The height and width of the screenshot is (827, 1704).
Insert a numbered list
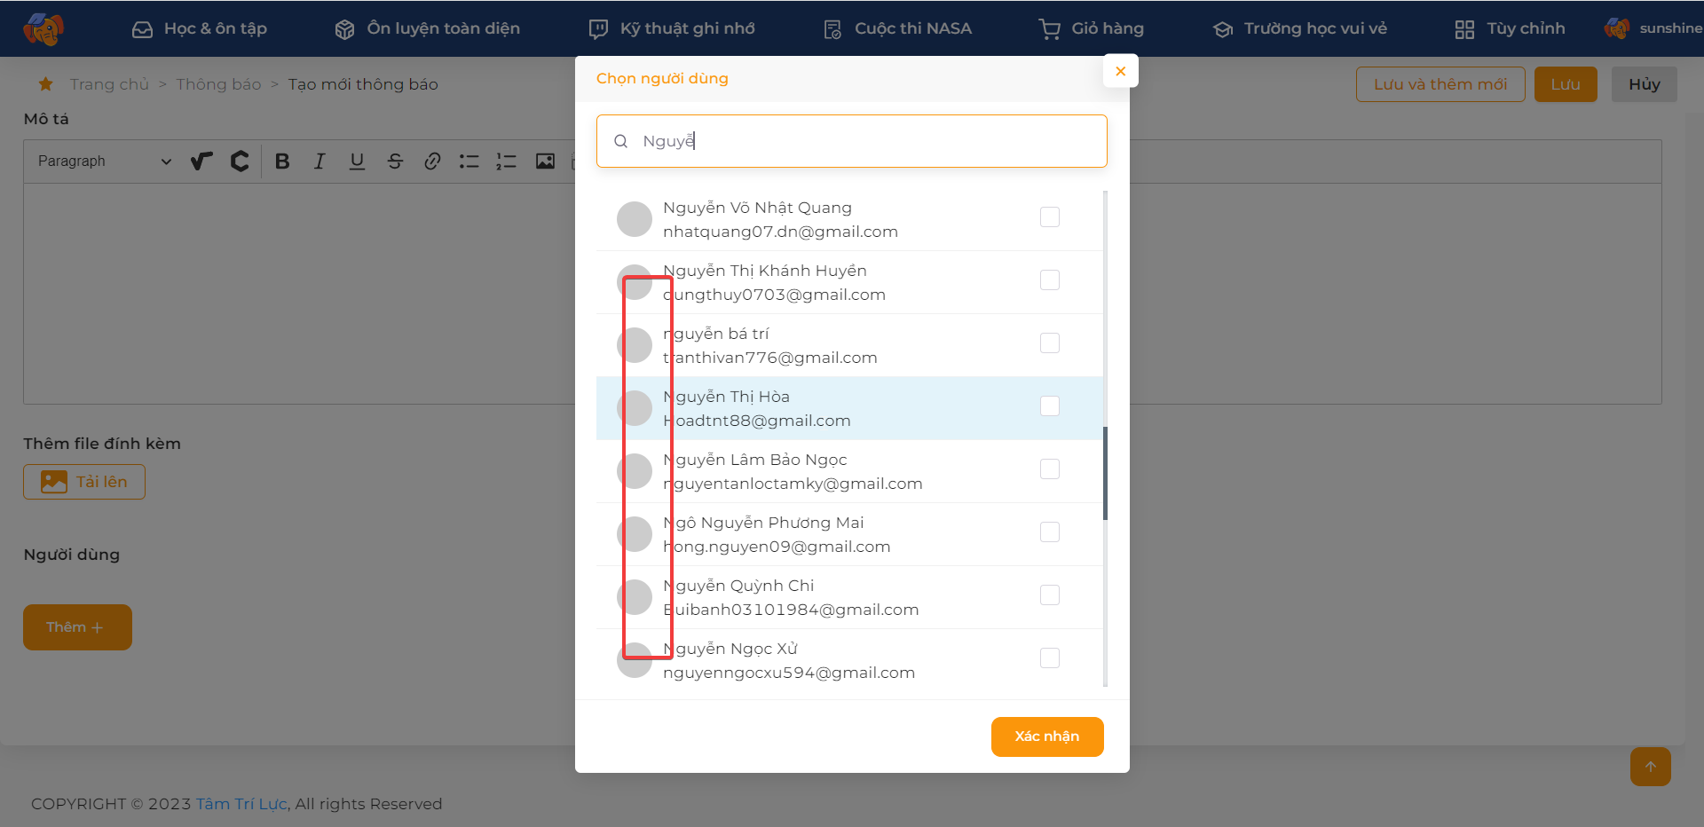pyautogui.click(x=507, y=161)
